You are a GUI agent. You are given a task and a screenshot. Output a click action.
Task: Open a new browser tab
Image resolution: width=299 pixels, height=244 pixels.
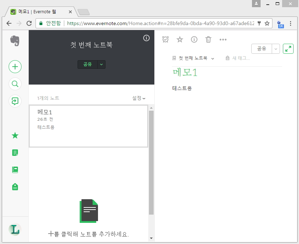click(x=84, y=12)
